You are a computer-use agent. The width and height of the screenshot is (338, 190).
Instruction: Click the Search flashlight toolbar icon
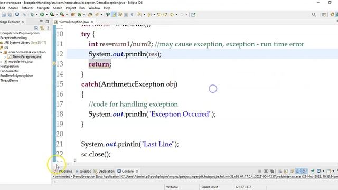[97, 15]
